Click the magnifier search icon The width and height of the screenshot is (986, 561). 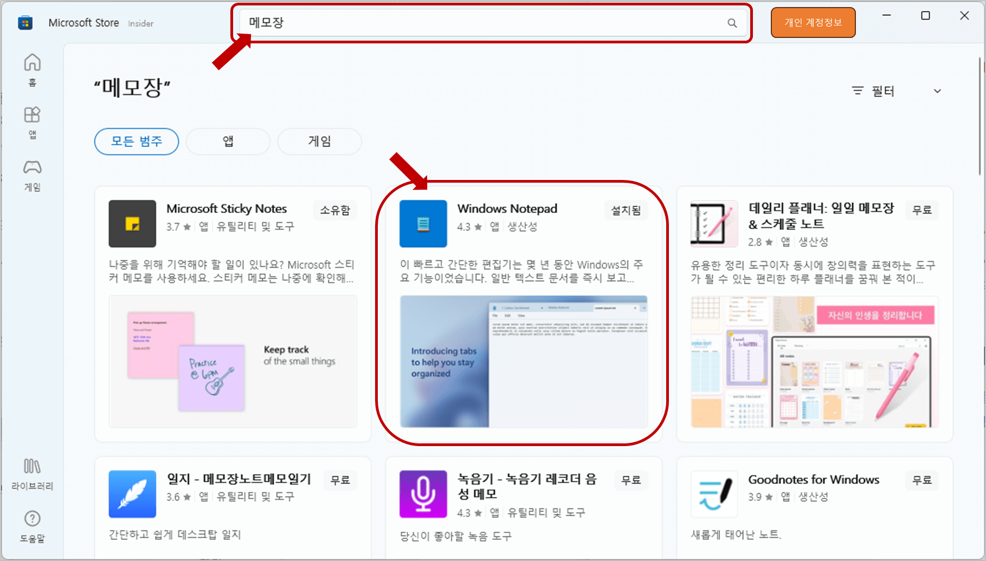pos(732,23)
